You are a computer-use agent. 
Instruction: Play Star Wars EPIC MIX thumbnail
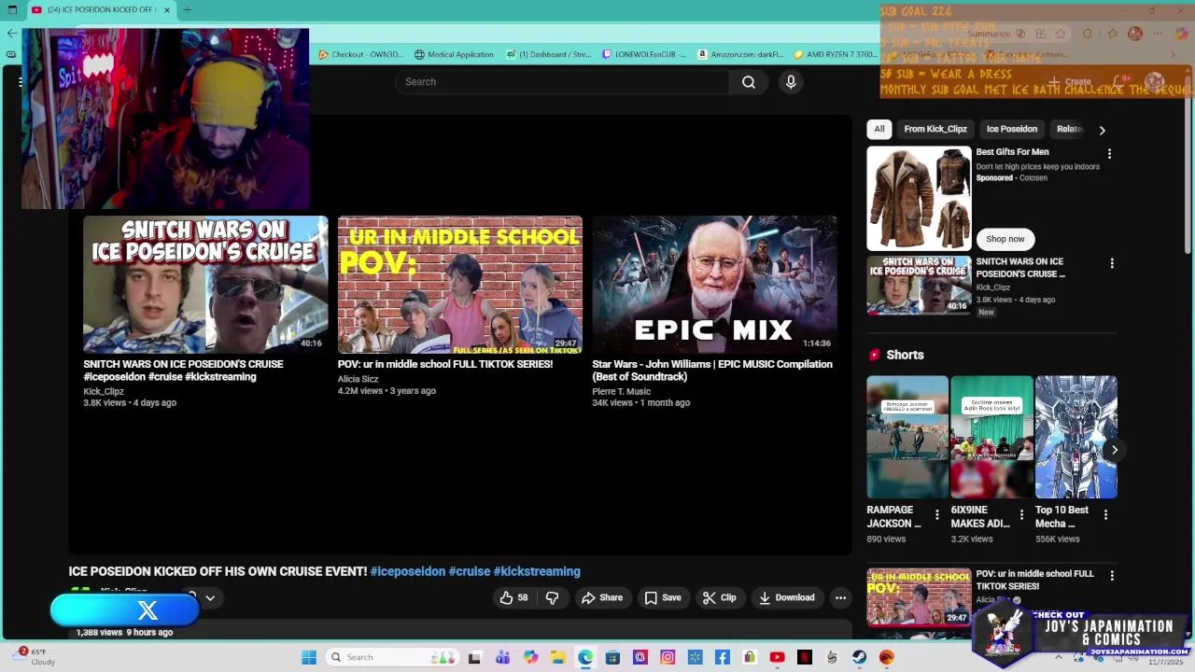(x=714, y=285)
